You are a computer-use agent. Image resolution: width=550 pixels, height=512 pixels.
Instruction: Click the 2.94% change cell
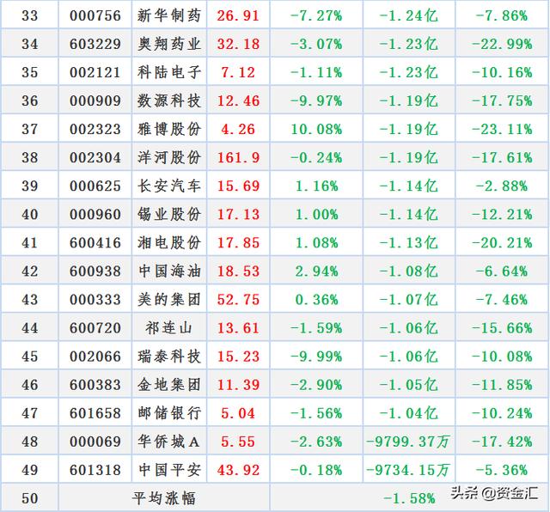(316, 271)
